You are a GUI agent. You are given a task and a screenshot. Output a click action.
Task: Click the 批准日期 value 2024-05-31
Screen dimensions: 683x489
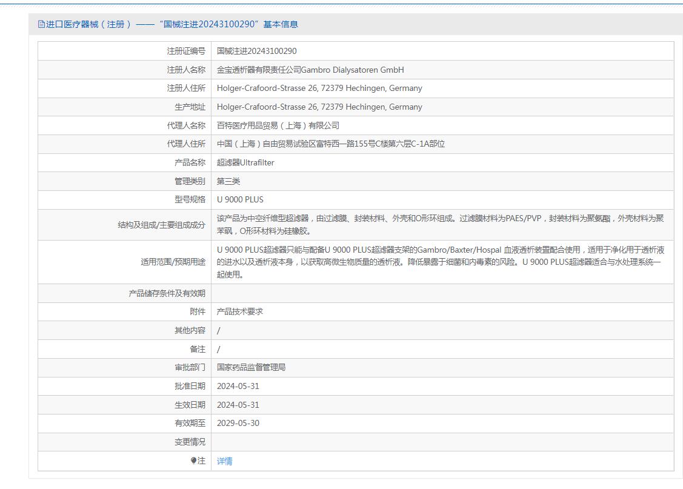coord(238,386)
